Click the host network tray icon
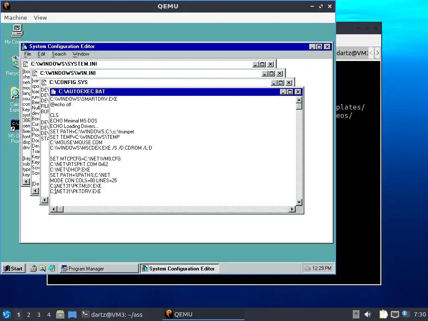428x321 pixels. coord(395,314)
